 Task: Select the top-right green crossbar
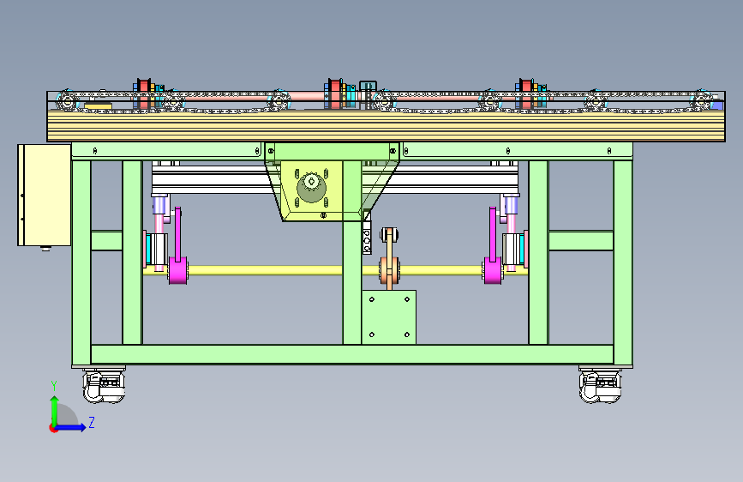pyautogui.click(x=518, y=151)
